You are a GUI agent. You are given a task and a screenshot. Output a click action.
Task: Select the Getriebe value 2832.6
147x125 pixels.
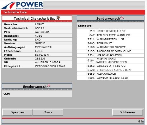tap(40, 59)
